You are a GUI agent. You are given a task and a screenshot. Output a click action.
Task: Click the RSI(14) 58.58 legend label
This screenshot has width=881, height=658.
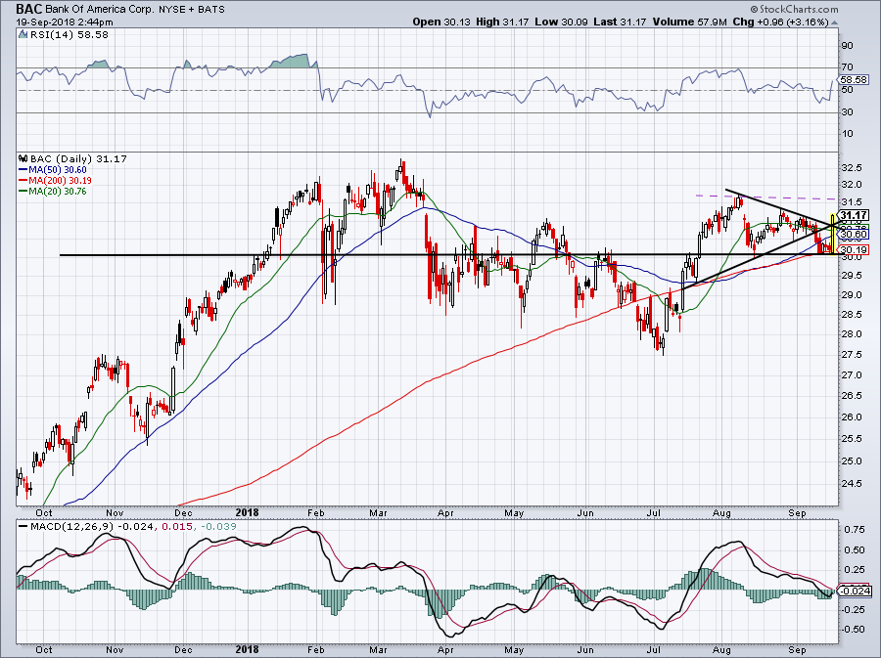tap(69, 34)
